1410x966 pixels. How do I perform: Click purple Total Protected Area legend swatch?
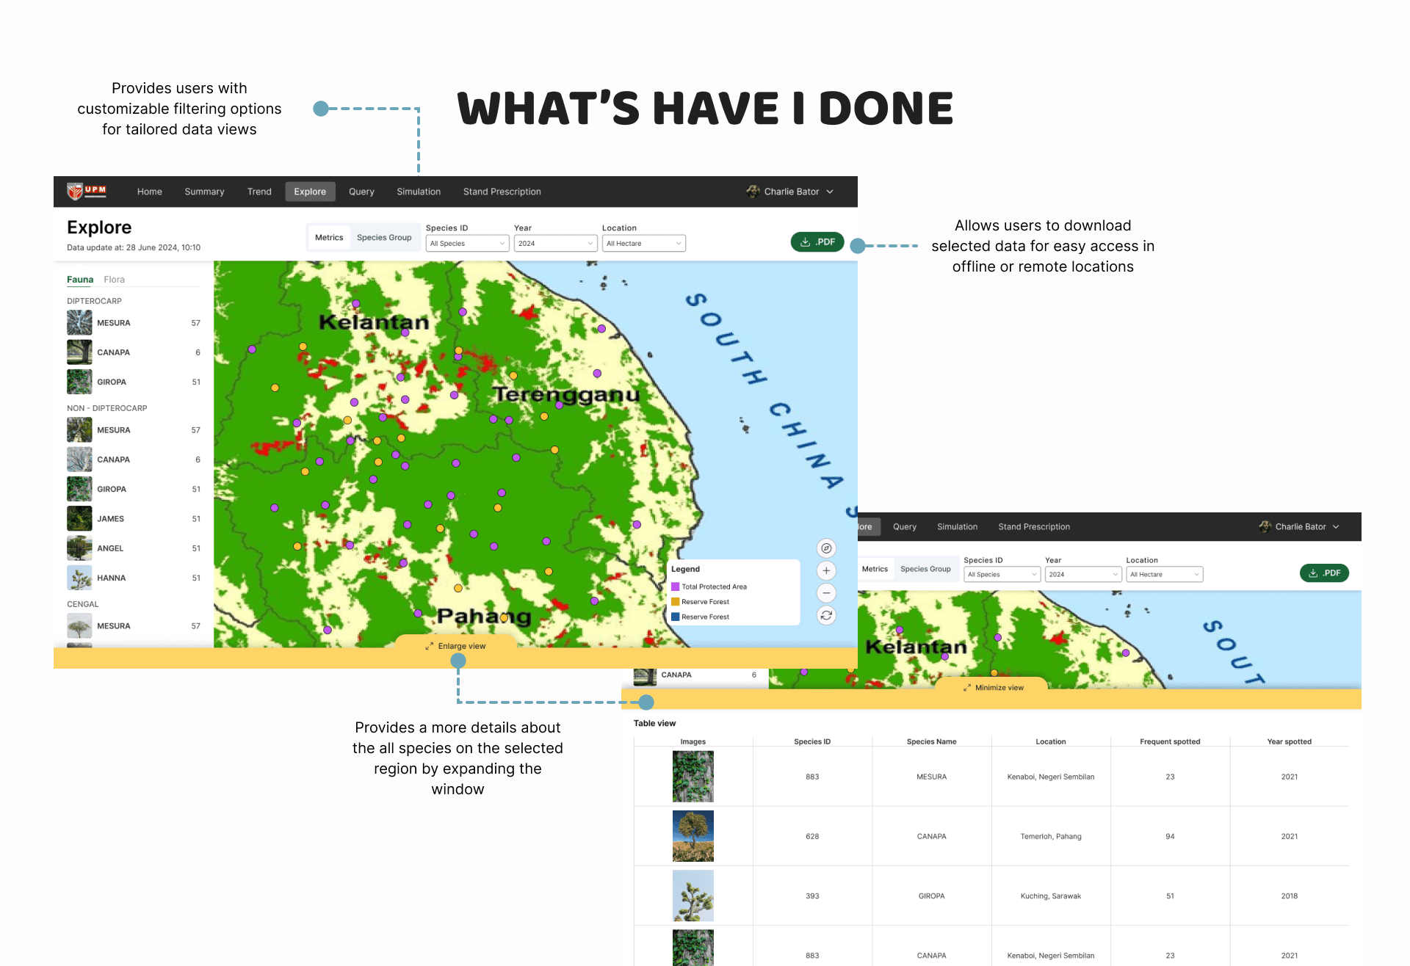676,586
